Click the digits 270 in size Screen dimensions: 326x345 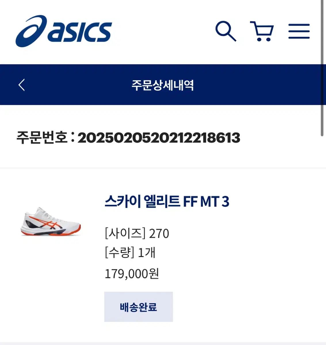click(x=159, y=233)
